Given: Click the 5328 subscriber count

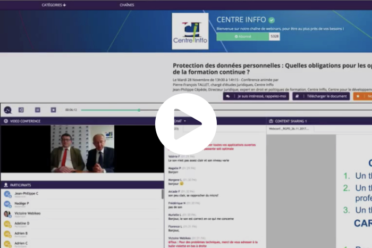Looking at the screenshot, I should coord(275,37).
